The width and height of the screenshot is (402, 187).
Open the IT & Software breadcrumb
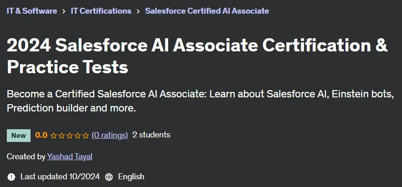click(x=32, y=11)
